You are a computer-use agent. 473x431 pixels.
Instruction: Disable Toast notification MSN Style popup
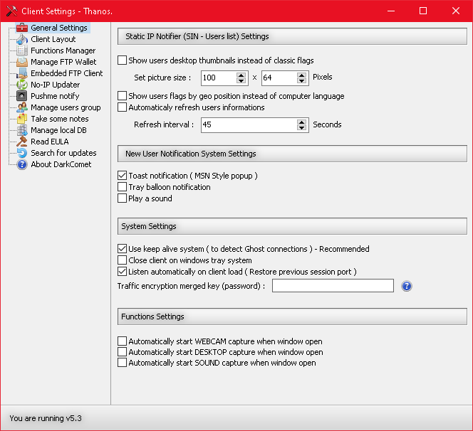coord(123,176)
